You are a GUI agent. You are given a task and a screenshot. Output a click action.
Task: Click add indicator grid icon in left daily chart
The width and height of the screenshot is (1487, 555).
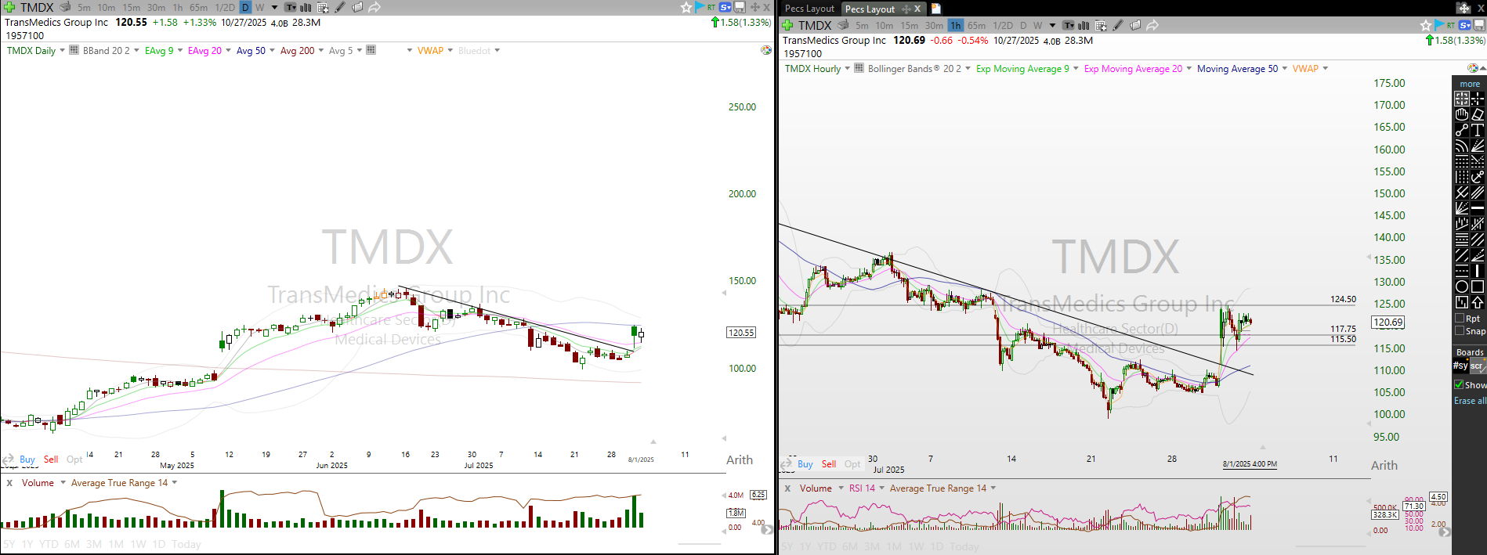coord(323,7)
